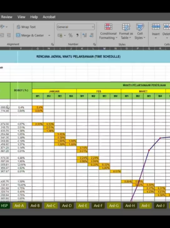170x228 pixels.
Task: Select the orange 0.4% schedule cell
Action: pos(38,108)
